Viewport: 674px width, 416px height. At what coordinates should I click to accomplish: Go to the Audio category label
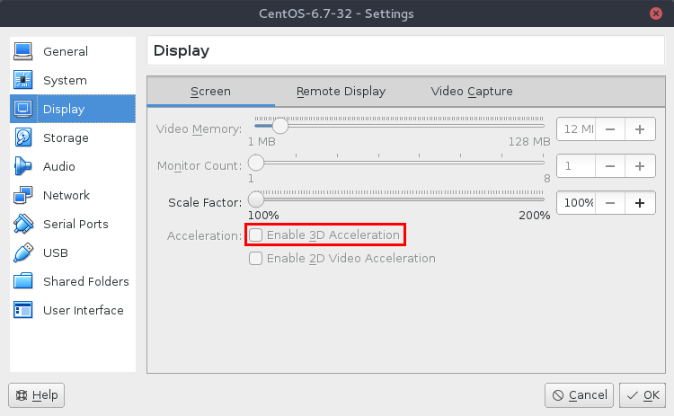[x=59, y=167]
